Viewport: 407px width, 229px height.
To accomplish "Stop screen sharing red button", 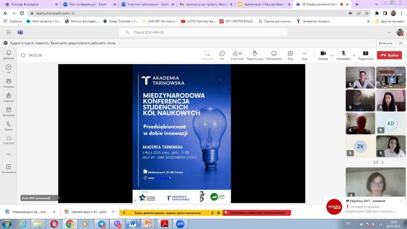I will click(x=256, y=212).
